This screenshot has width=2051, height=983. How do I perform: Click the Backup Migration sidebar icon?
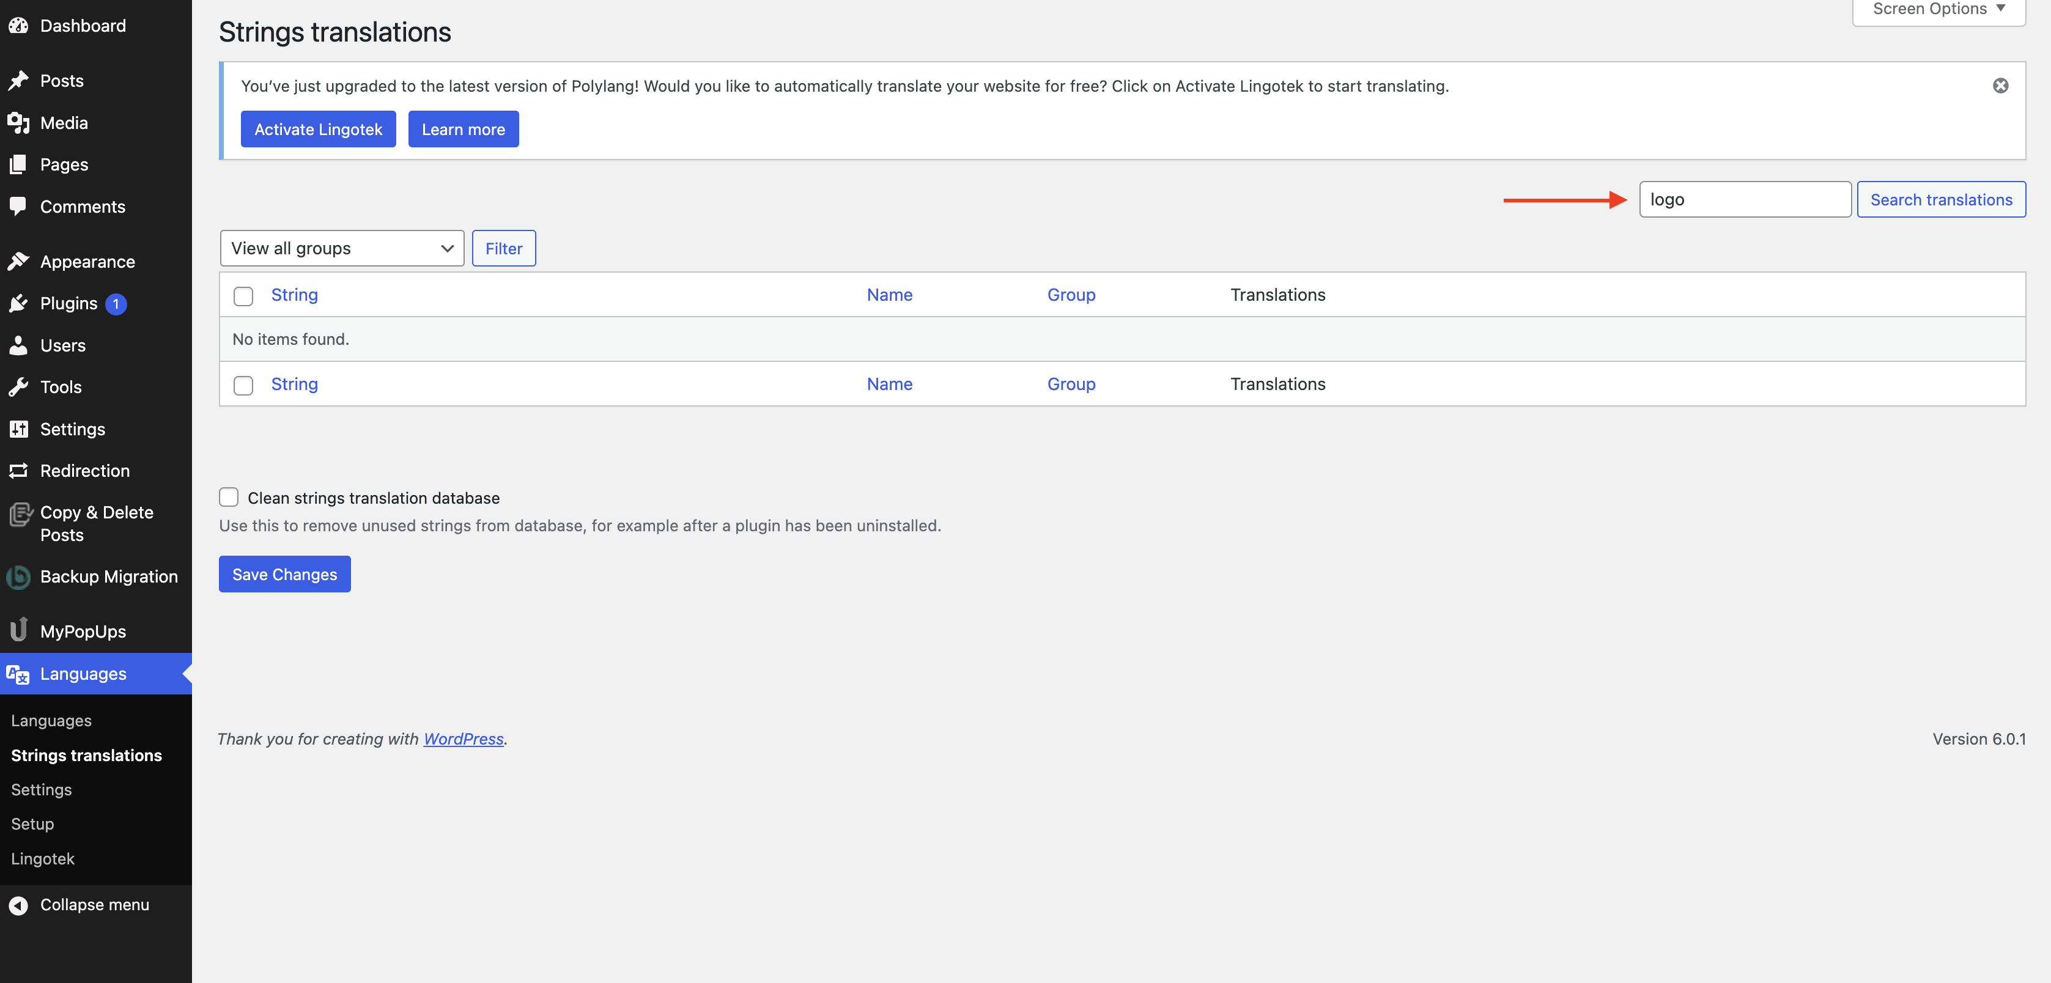[x=18, y=576]
